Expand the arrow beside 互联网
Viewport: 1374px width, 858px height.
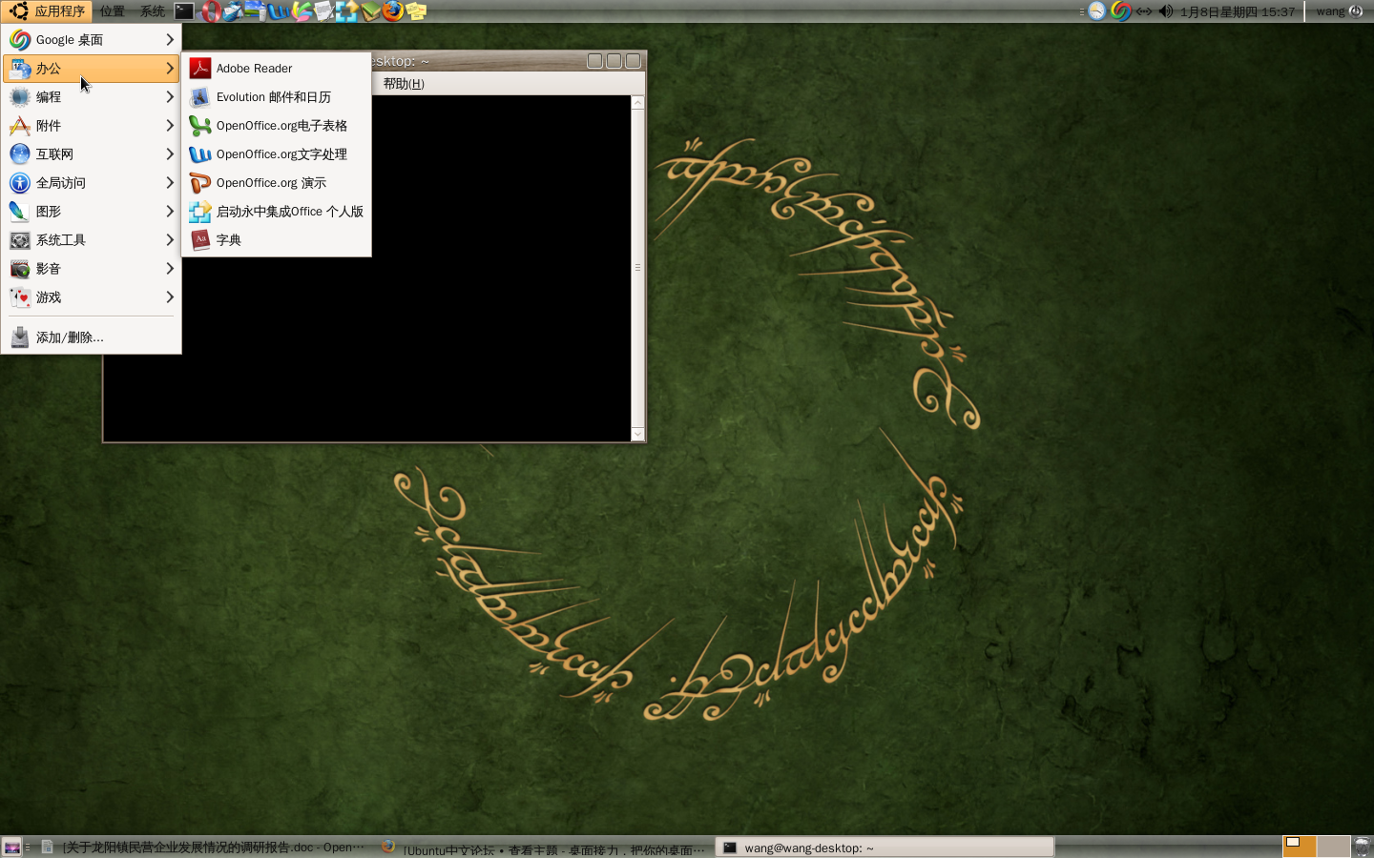tap(170, 154)
